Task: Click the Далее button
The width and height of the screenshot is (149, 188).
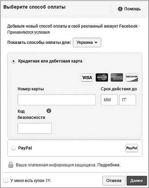Action: coord(137,180)
